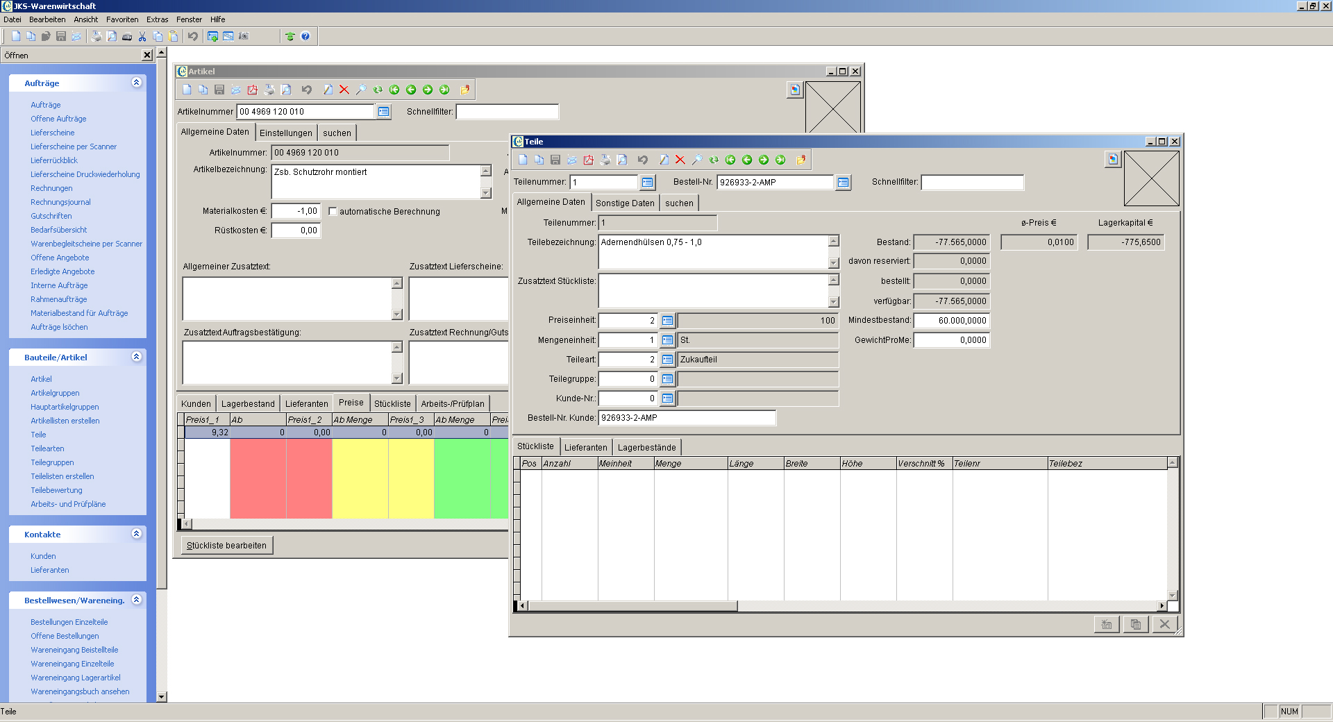
Task: Open the Bestell-Nr. lookup button in Teile
Action: [x=843, y=182]
